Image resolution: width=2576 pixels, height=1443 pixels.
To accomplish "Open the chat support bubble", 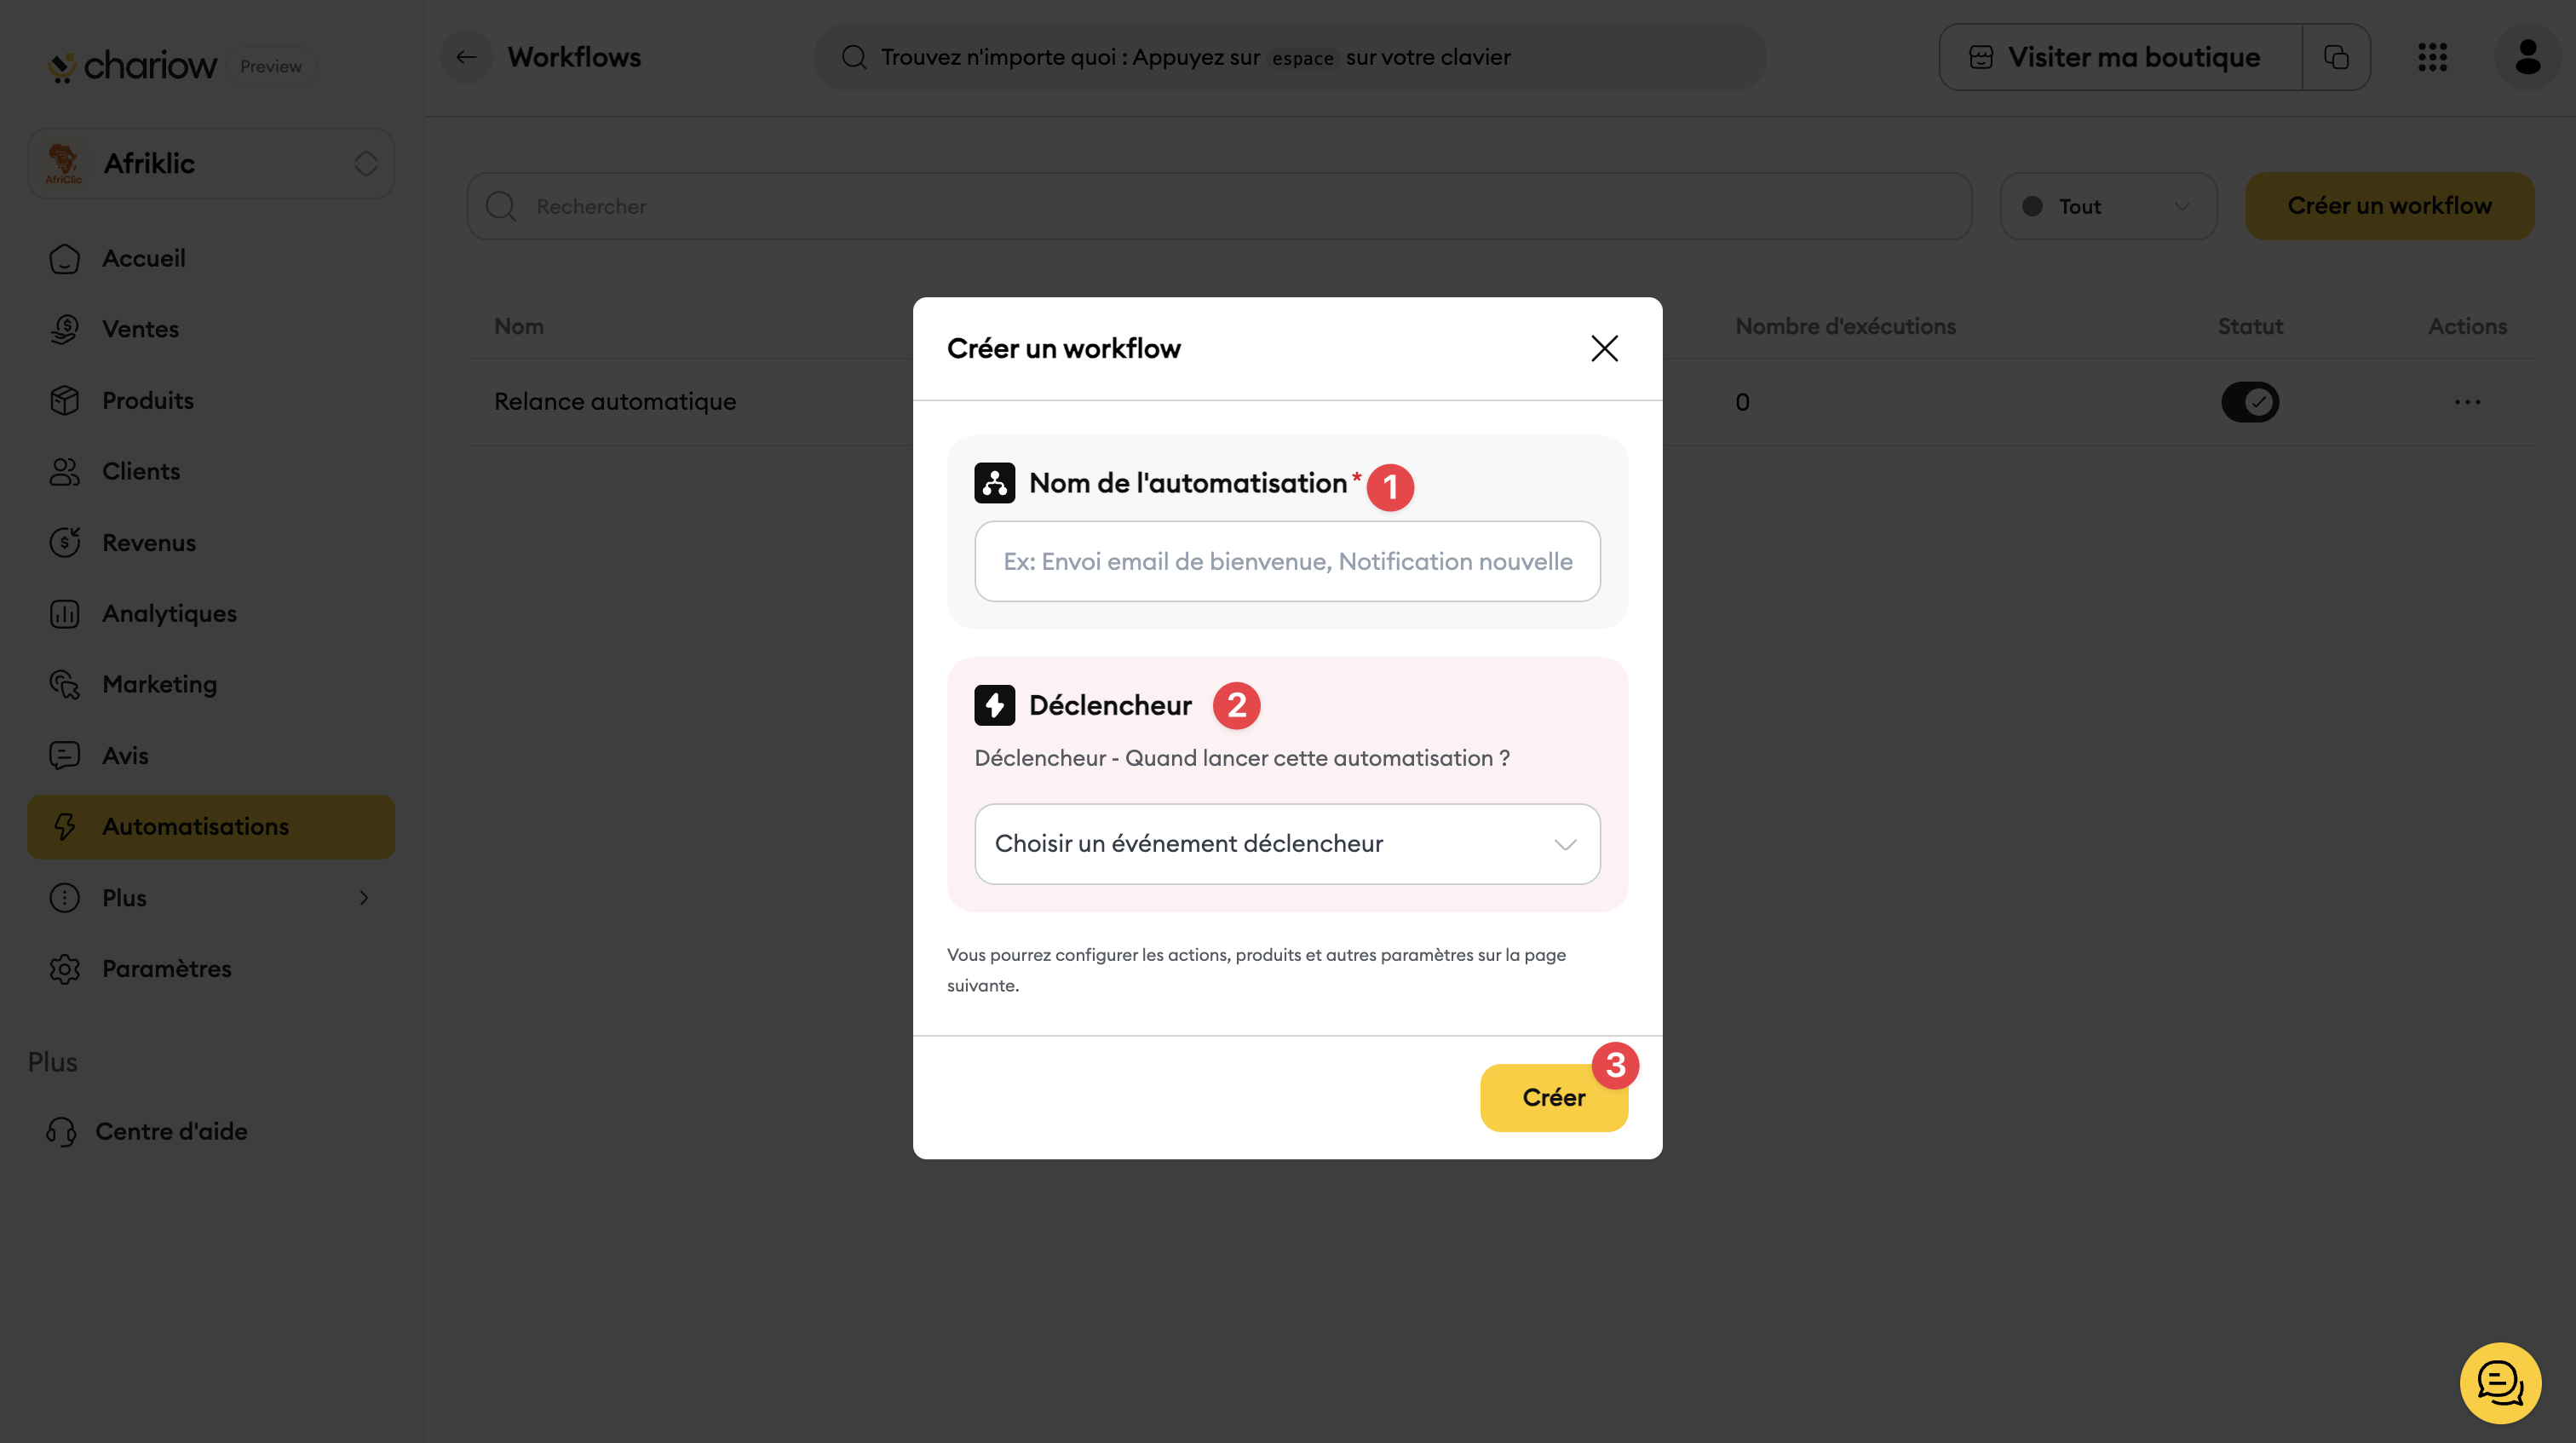I will (2500, 1383).
